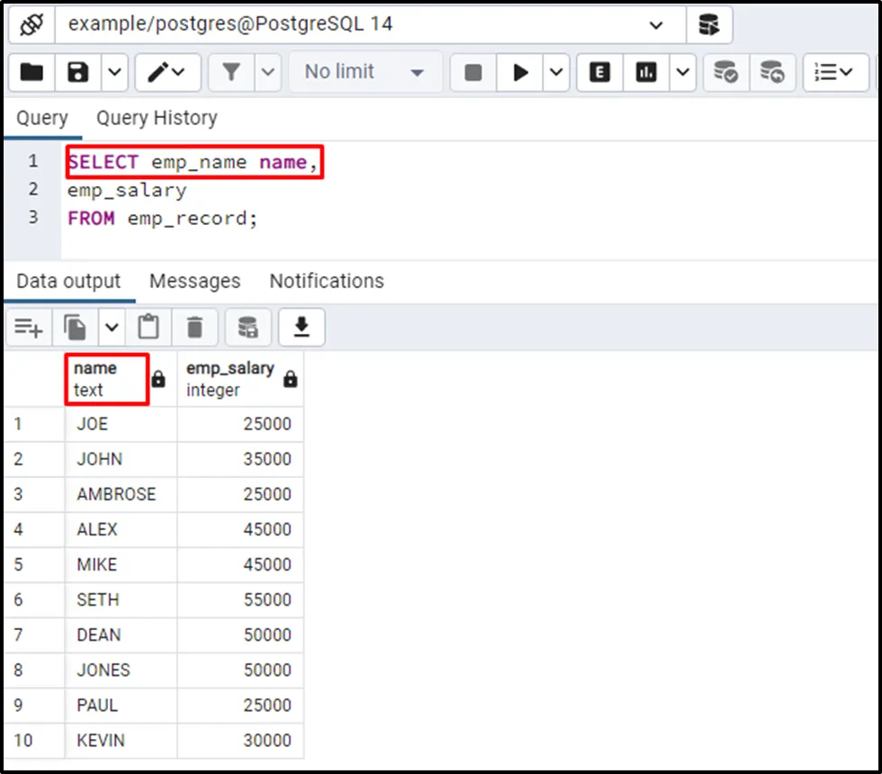
Task: Click the connection status plug icon
Action: [x=32, y=24]
